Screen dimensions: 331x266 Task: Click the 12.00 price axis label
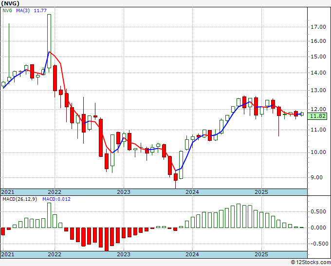tap(318, 109)
